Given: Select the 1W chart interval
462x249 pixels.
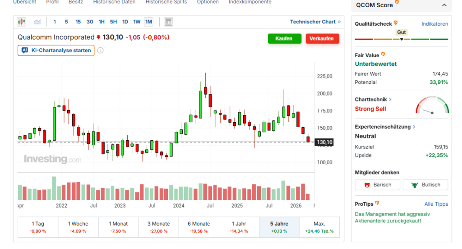Looking at the screenshot, I should [137, 22].
